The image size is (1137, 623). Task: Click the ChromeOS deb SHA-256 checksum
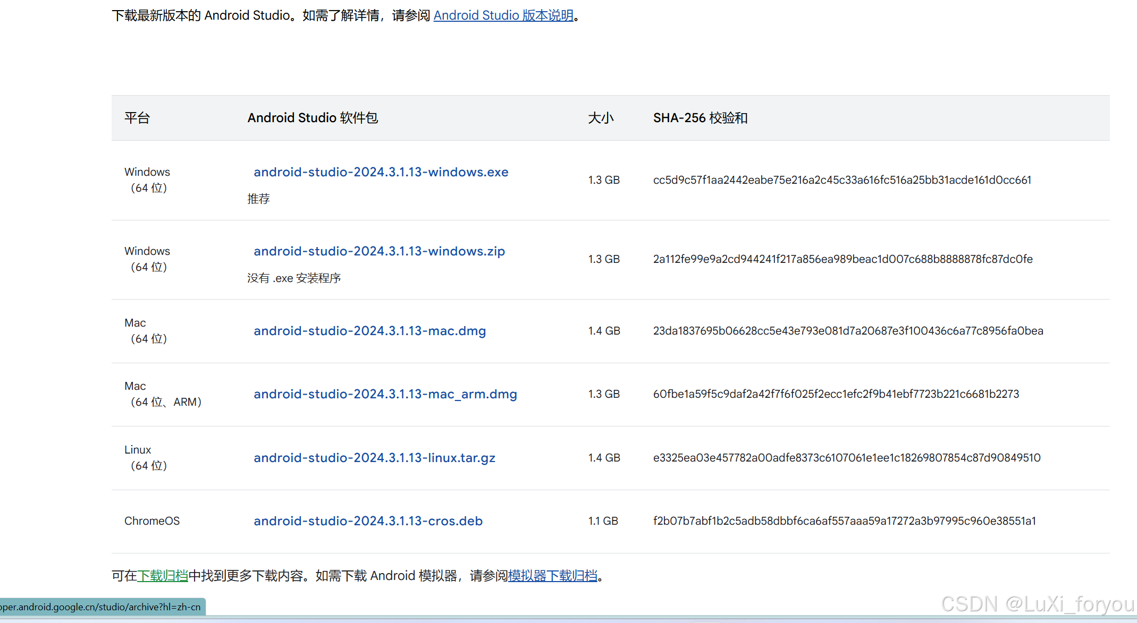pos(844,521)
